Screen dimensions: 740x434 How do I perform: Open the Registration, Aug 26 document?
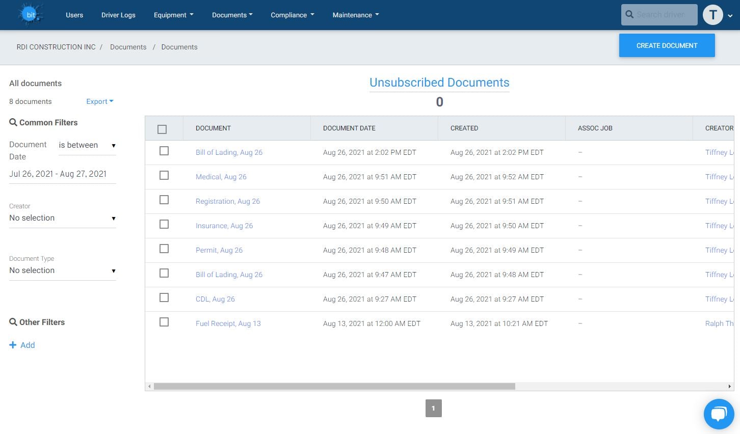tap(228, 201)
